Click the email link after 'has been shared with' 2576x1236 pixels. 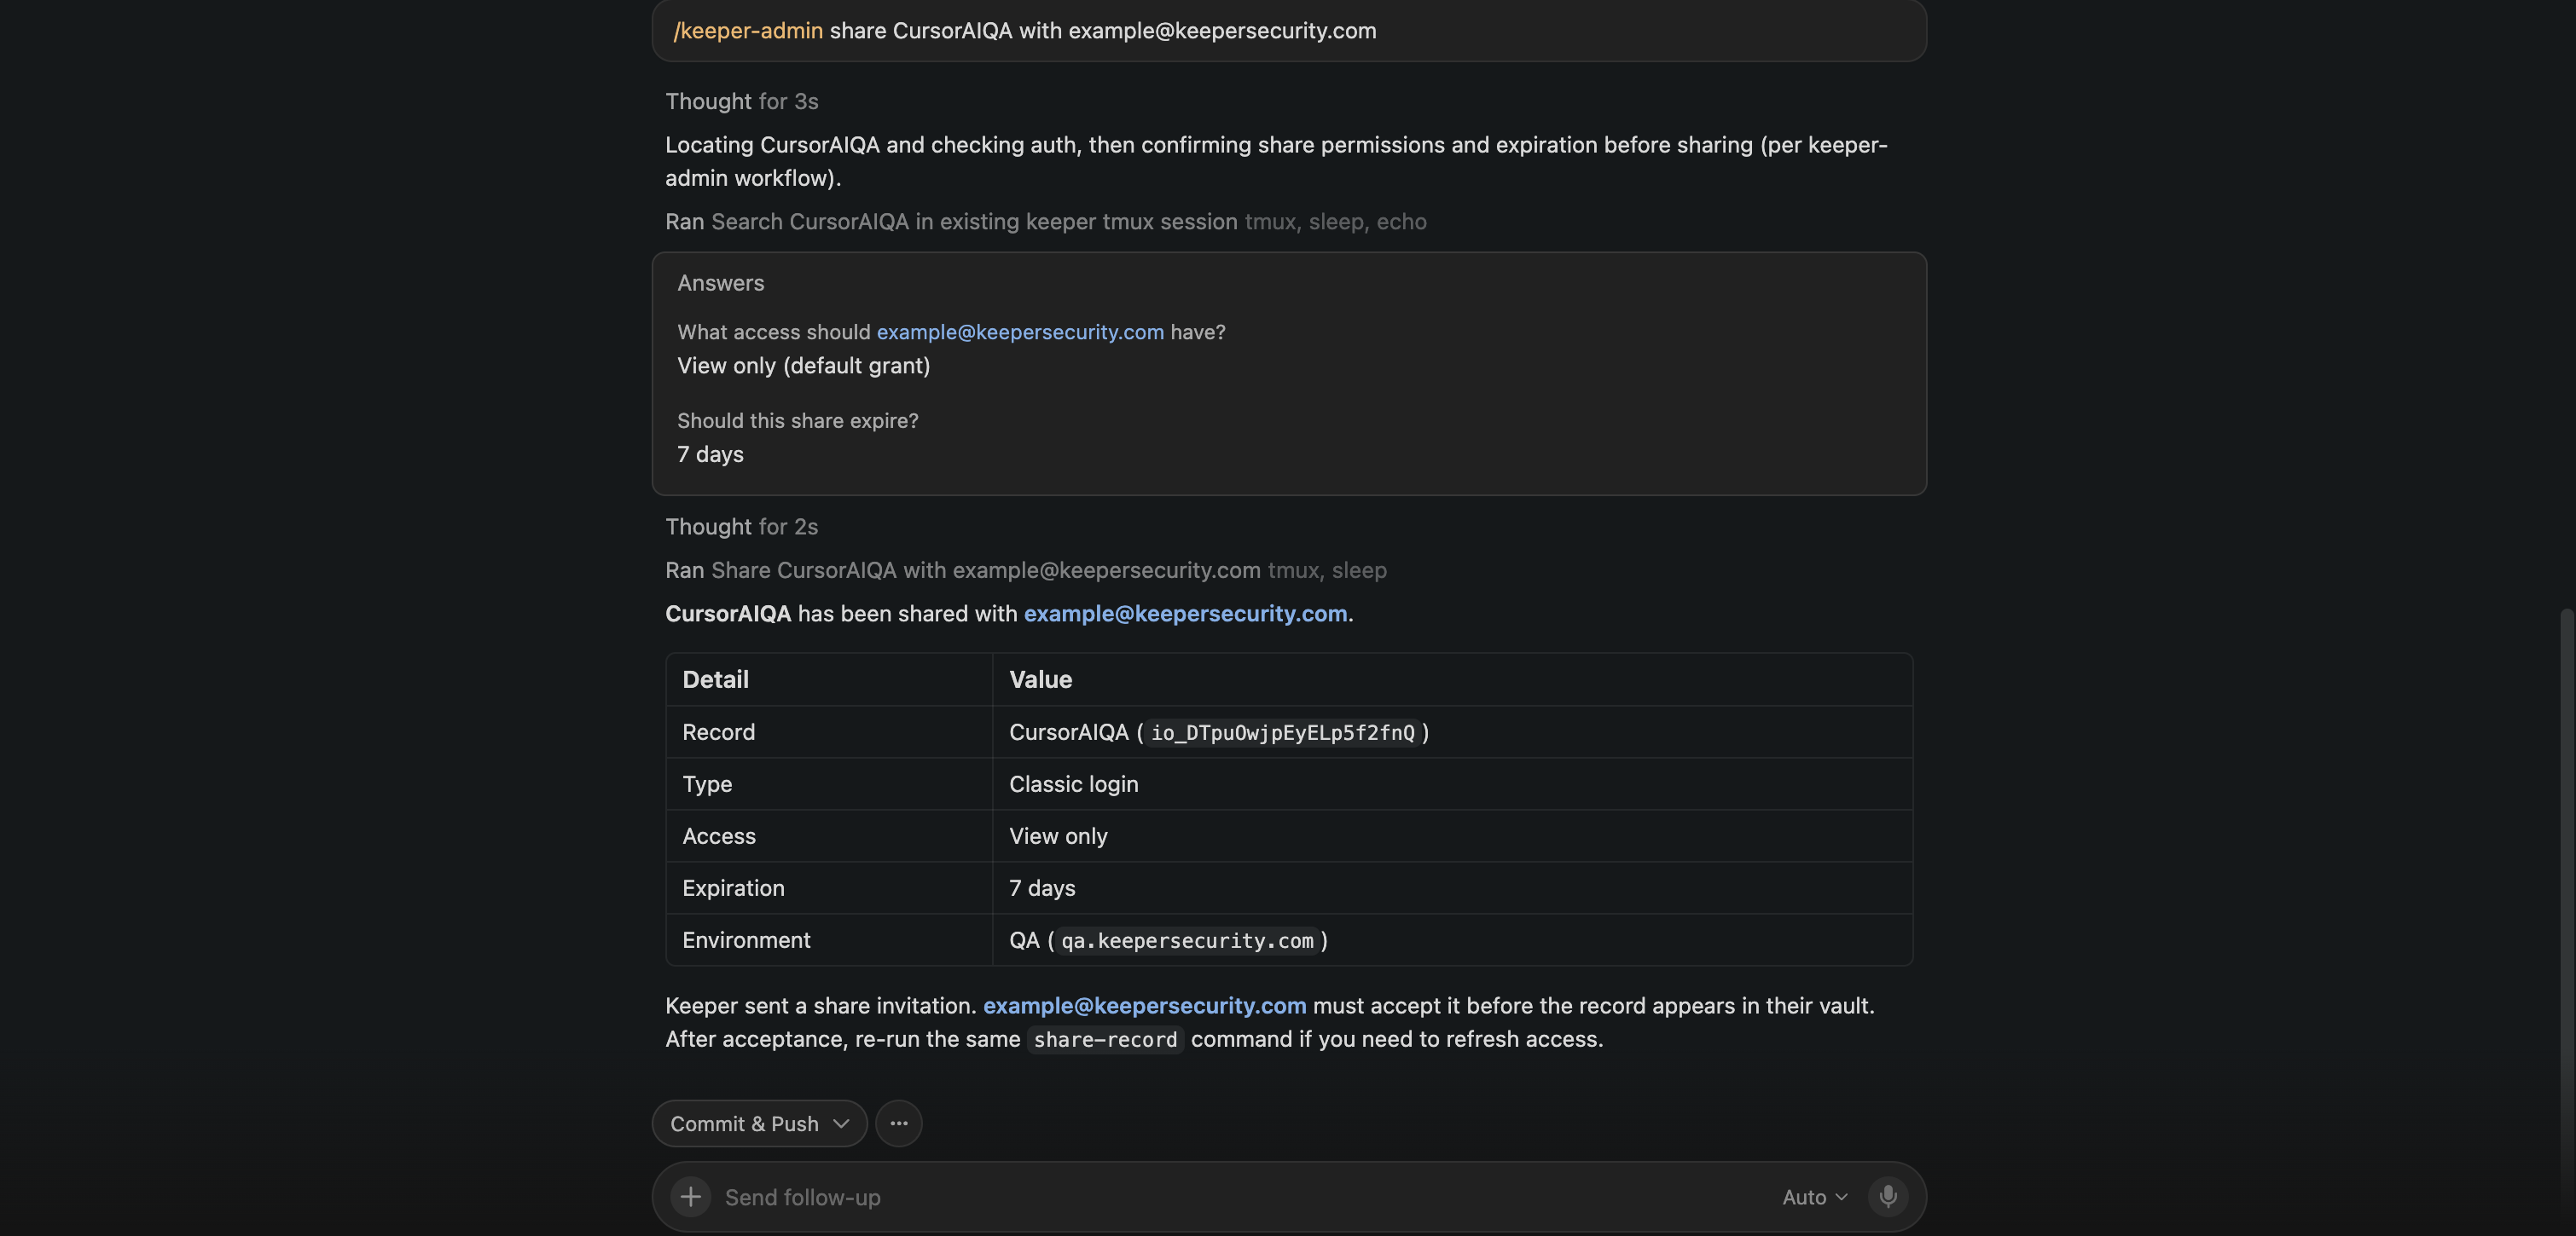[1185, 614]
